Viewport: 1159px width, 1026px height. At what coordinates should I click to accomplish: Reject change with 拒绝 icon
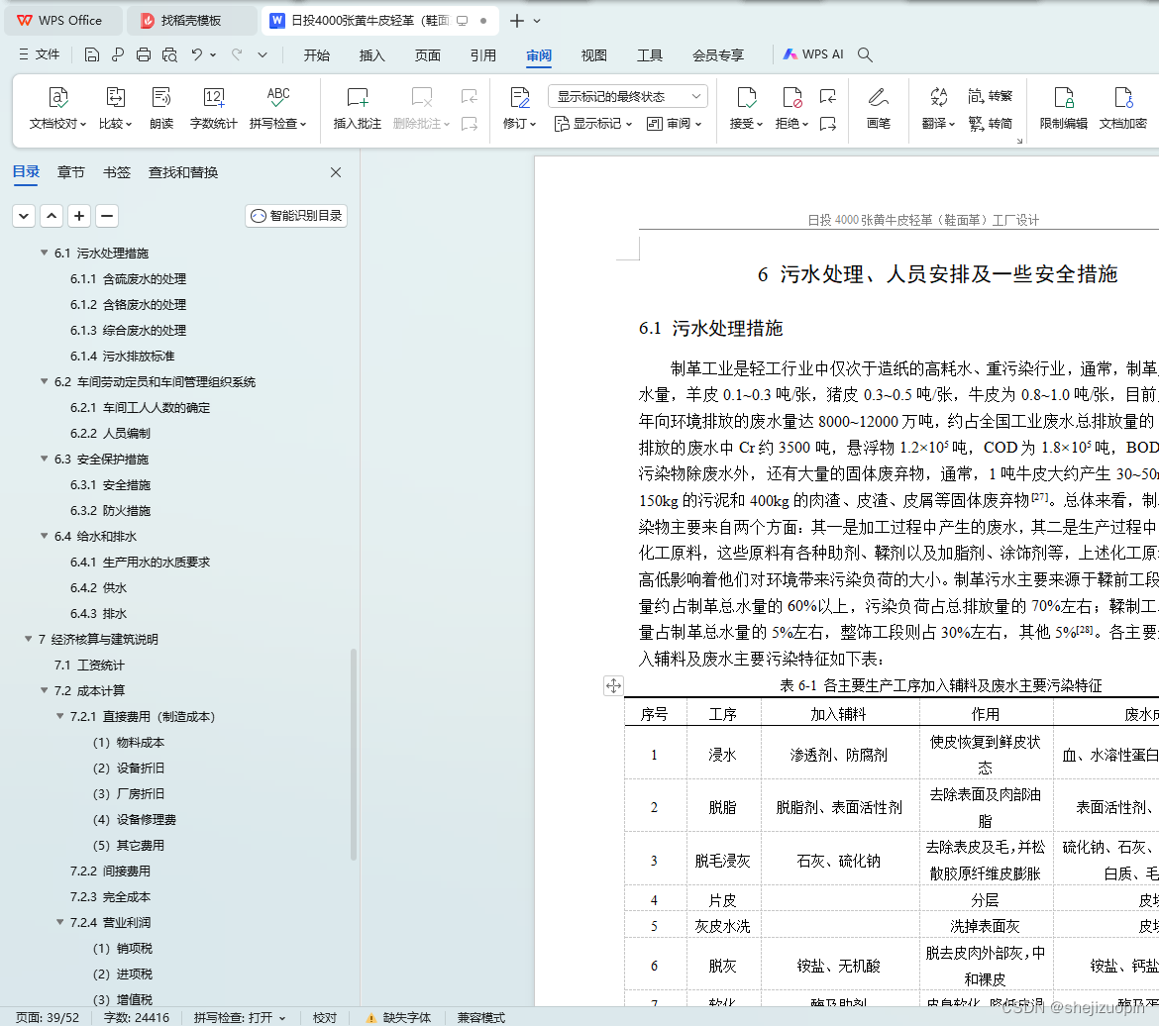[791, 108]
